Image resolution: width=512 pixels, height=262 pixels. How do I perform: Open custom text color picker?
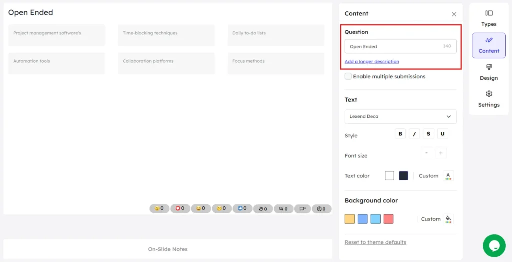click(448, 176)
